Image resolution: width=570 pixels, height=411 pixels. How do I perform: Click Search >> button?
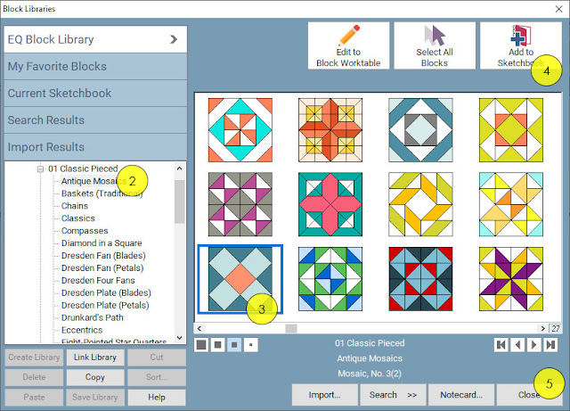click(393, 395)
